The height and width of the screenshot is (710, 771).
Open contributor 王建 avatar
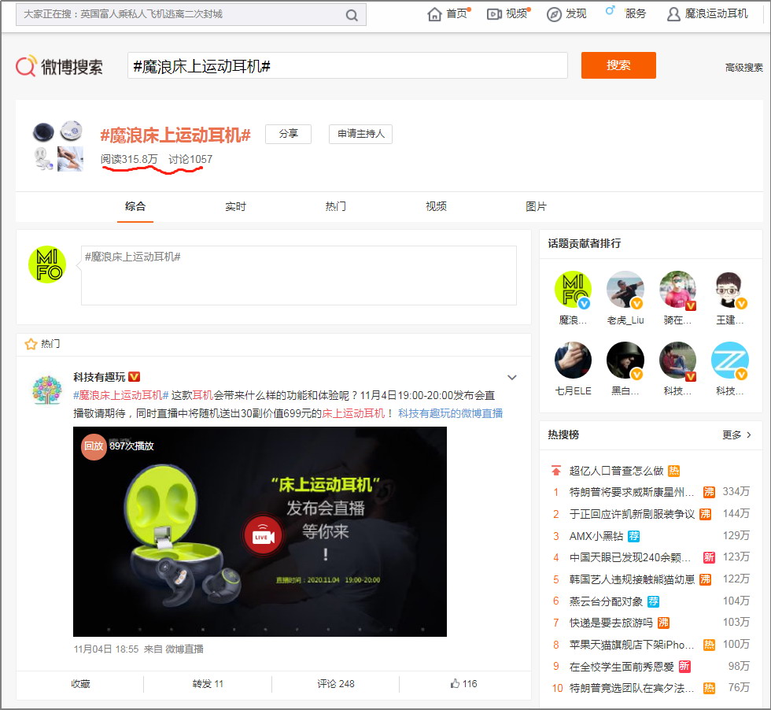(x=730, y=290)
